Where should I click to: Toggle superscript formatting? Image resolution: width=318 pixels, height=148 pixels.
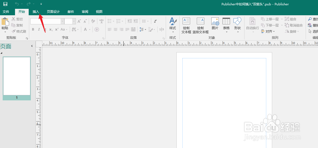57,29
